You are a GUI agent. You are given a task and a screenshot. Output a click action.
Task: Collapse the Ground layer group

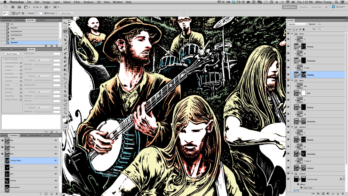[292, 174]
